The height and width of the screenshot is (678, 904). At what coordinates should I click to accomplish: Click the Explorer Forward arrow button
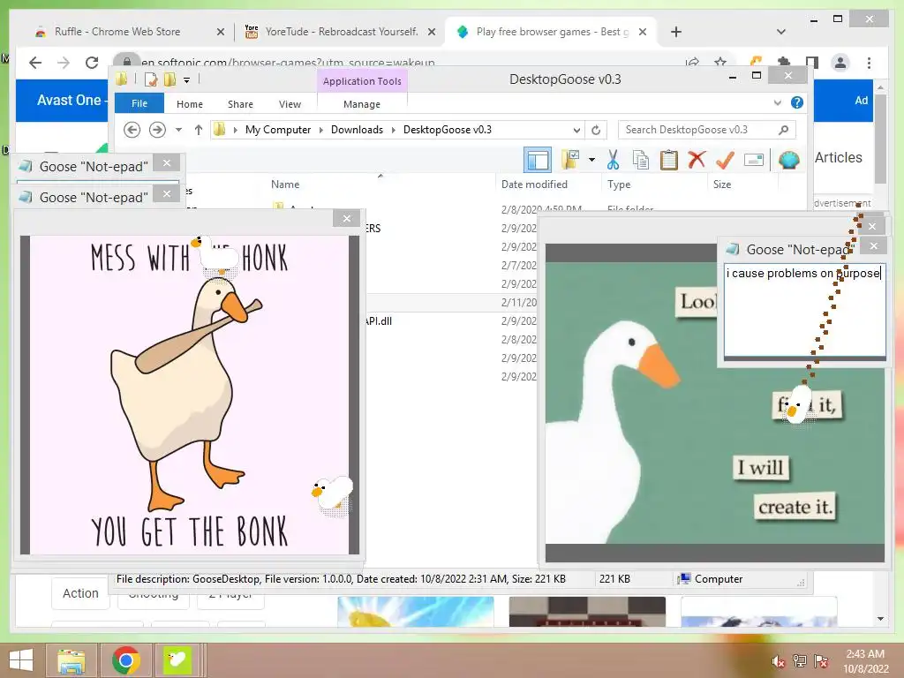coord(157,130)
